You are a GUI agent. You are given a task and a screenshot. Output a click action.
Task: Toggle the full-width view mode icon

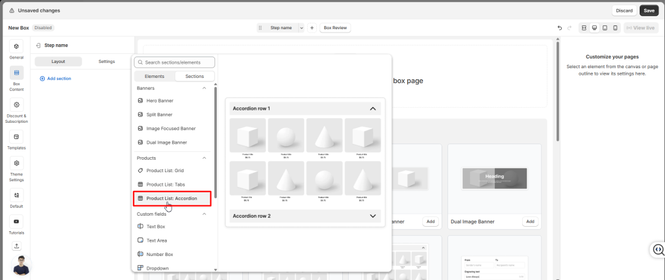[584, 28]
